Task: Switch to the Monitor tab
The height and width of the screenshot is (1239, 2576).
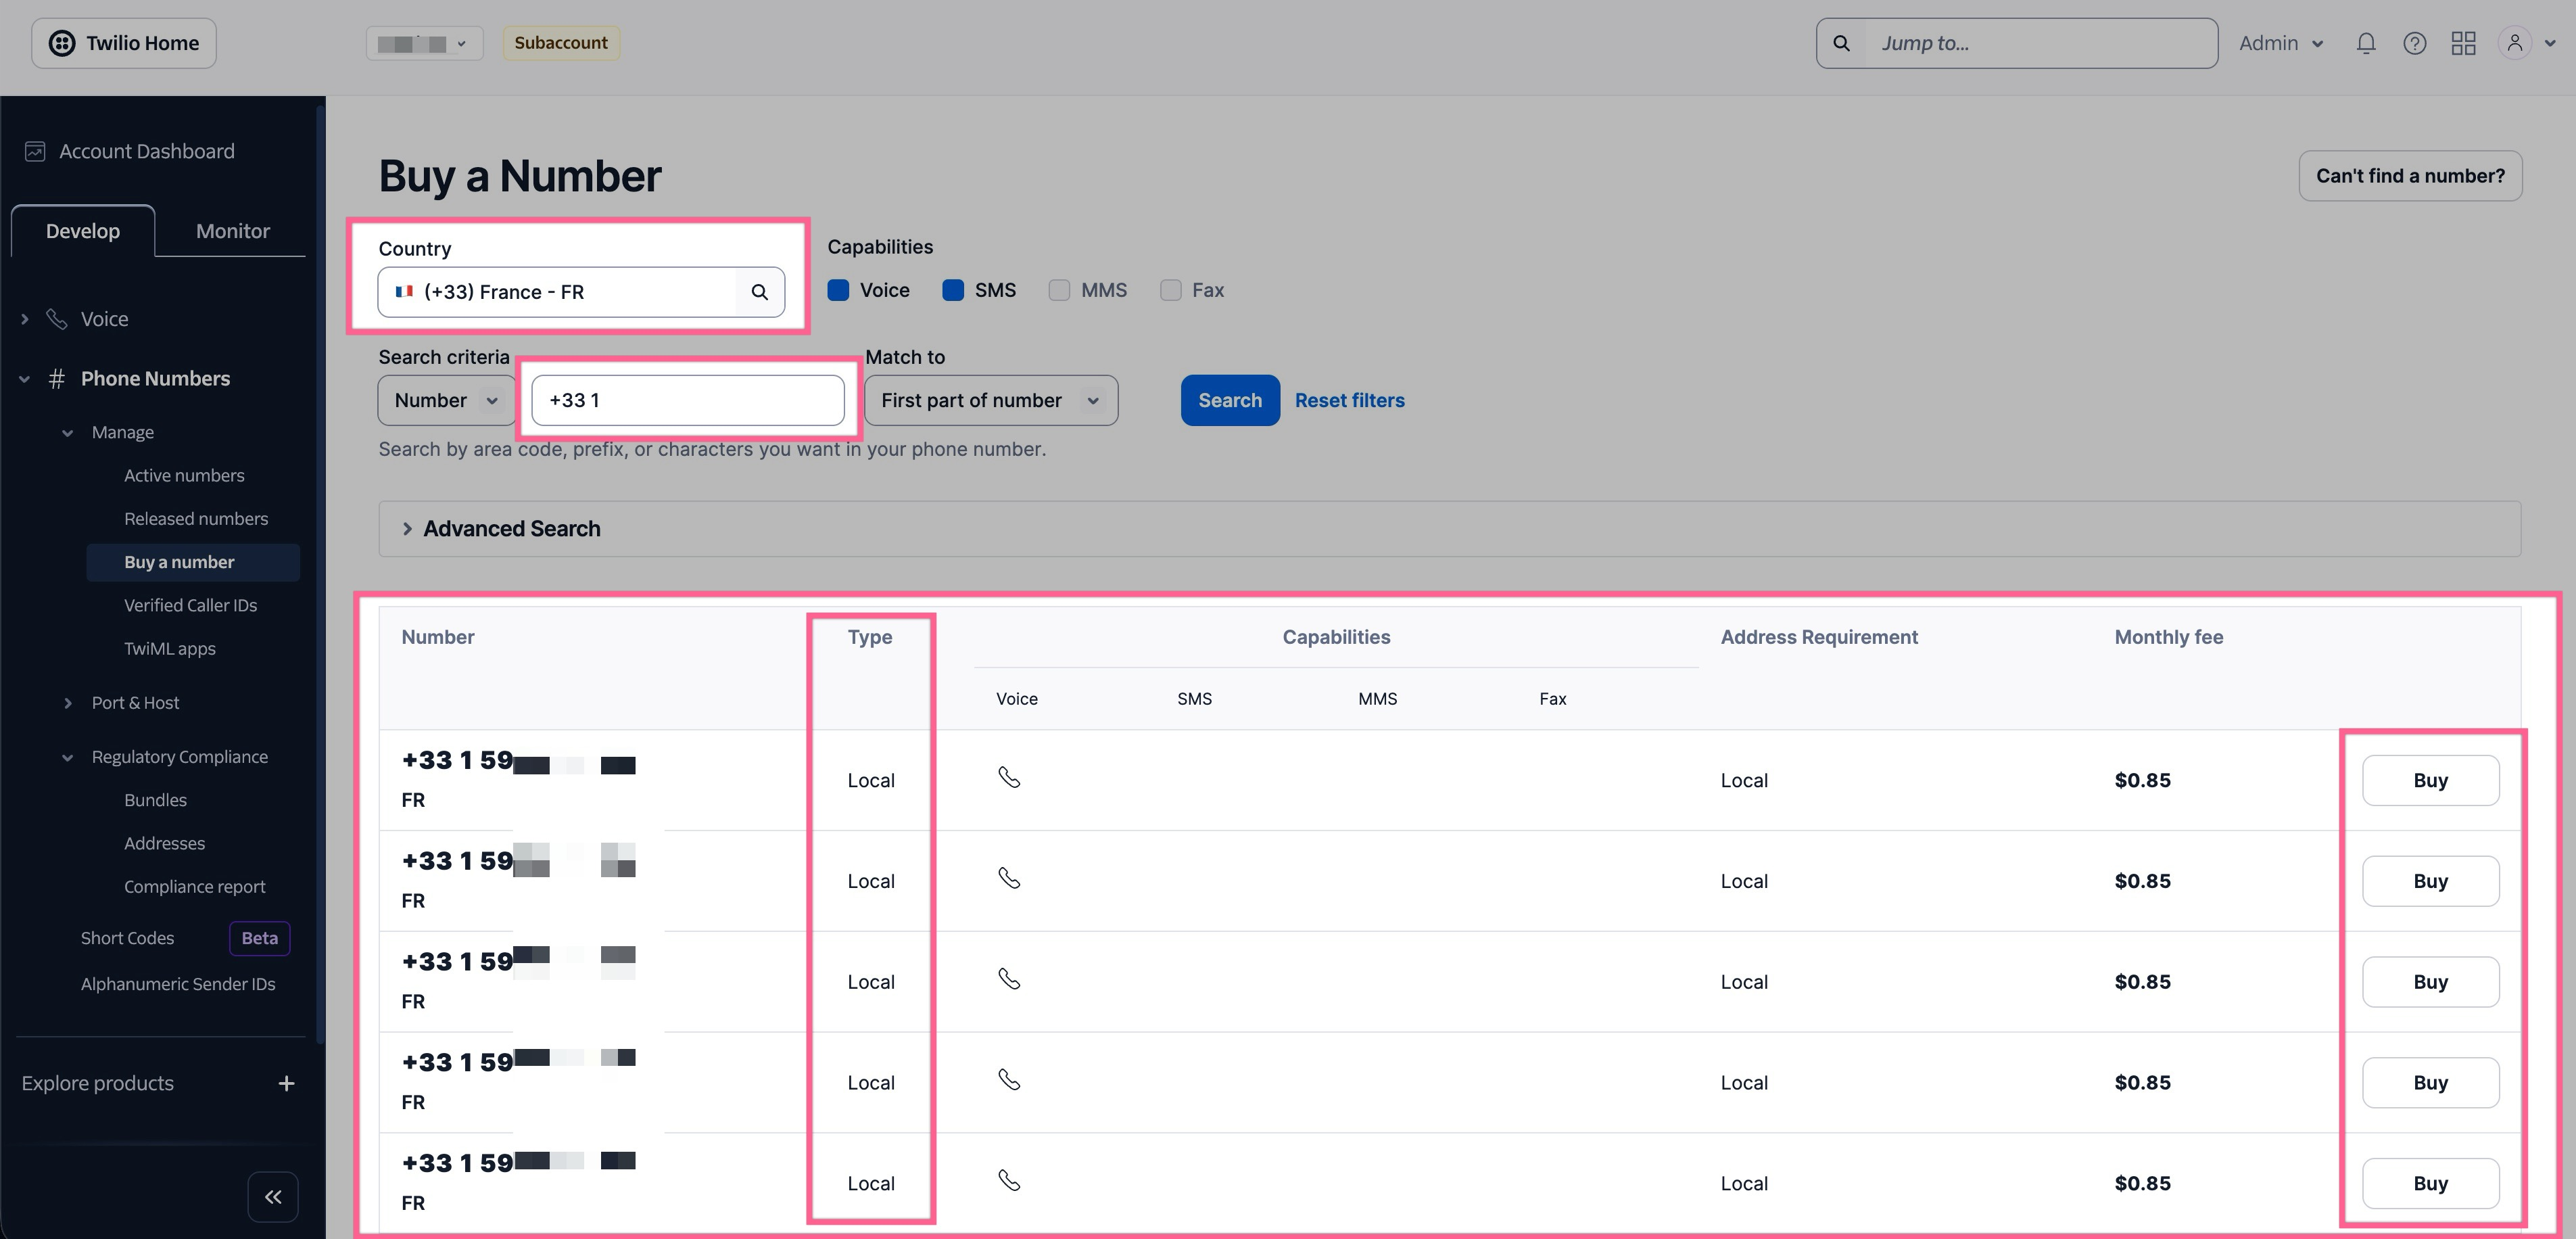Action: click(x=232, y=231)
